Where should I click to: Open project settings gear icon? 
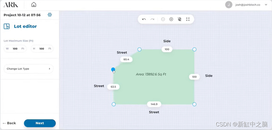[50, 15]
